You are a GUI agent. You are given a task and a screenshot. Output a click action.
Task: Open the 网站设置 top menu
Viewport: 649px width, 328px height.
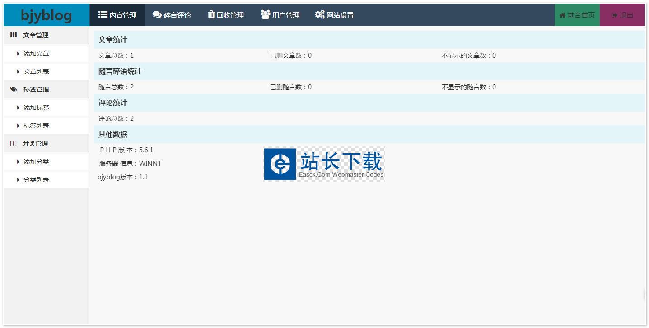pos(340,15)
